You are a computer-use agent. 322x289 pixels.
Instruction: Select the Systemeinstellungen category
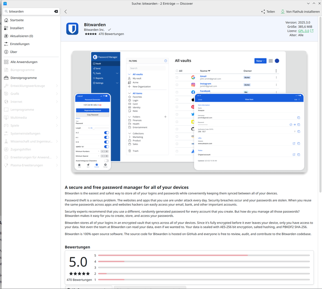(31, 134)
